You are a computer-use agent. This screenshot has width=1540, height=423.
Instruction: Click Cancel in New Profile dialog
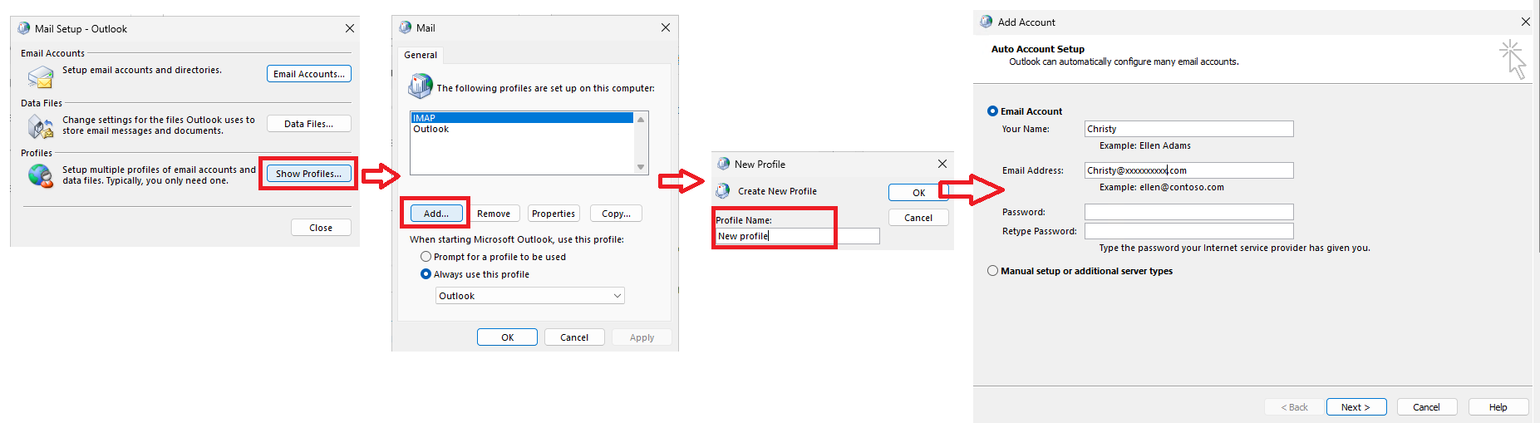[918, 218]
